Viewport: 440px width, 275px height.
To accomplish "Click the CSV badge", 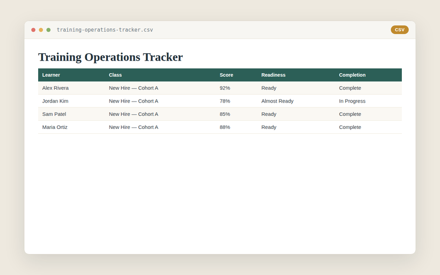I will click(399, 30).
